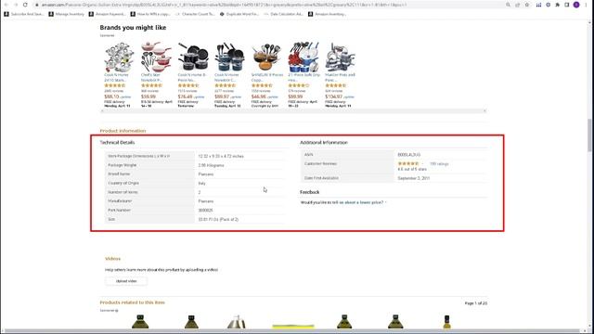Viewport: 594px width, 334px height.
Task: Open the blue 21-piece cookware thumbnail
Action: point(303,57)
